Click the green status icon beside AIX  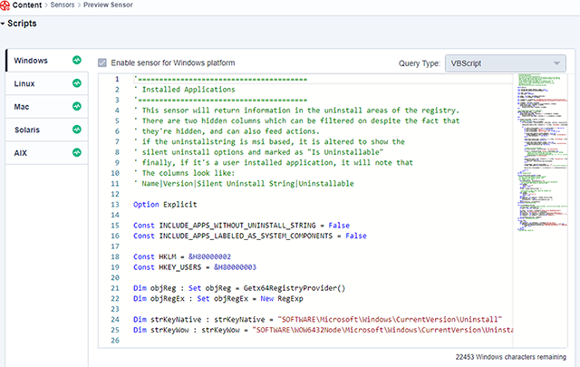point(76,153)
